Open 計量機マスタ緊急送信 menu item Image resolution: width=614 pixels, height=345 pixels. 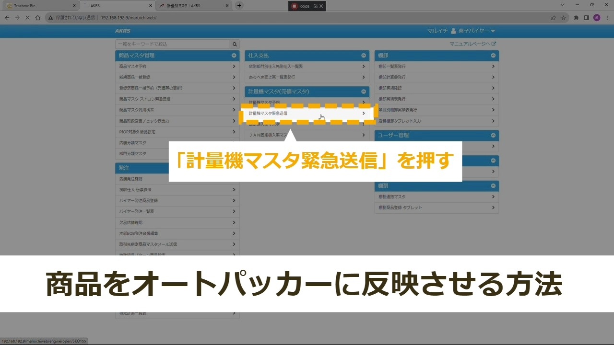point(307,114)
